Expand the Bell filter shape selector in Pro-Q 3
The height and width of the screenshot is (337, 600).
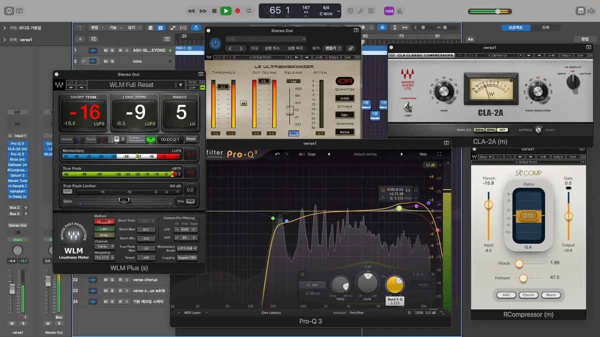pos(312,285)
